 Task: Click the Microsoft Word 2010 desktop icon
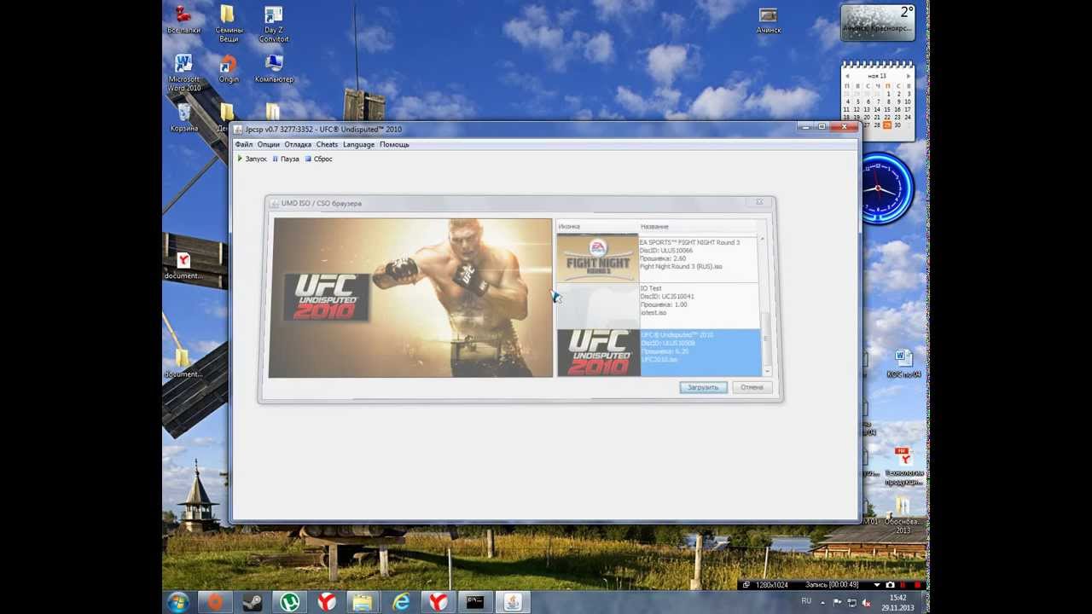tap(183, 73)
